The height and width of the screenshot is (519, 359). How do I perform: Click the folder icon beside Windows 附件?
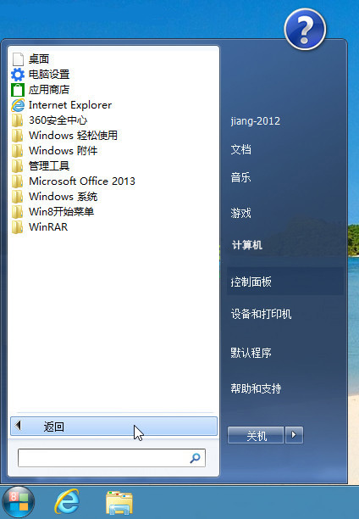pos(18,151)
